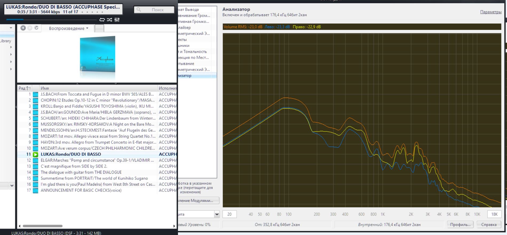The height and width of the screenshot is (235, 507).
Task: Click the cover icon beside the J.S.BACH Toccata track
Action: click(35, 94)
